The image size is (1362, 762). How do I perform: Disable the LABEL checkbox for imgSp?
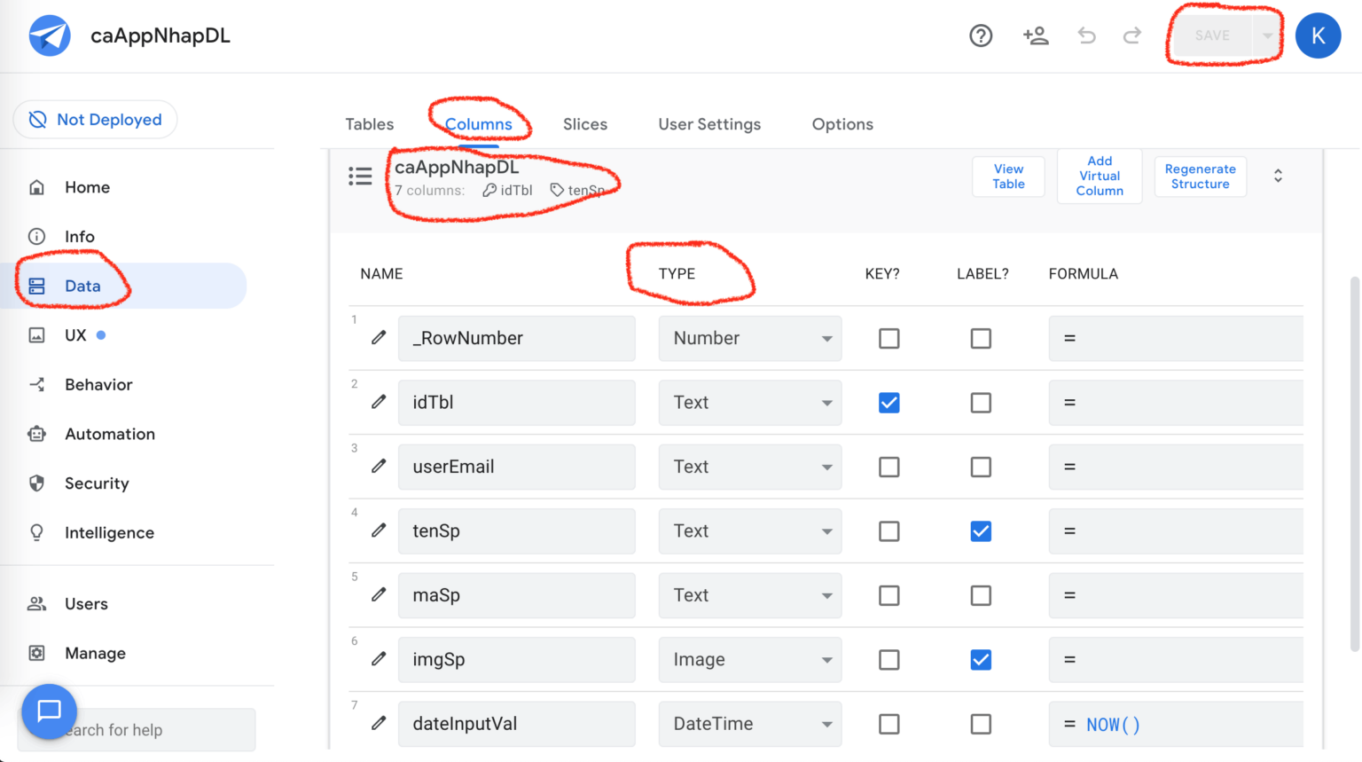coord(981,659)
